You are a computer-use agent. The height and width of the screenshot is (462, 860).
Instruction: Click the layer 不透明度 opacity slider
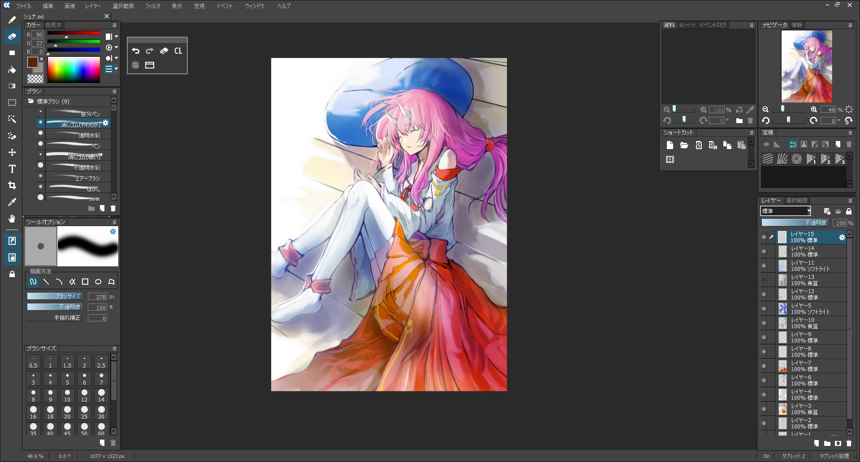795,222
